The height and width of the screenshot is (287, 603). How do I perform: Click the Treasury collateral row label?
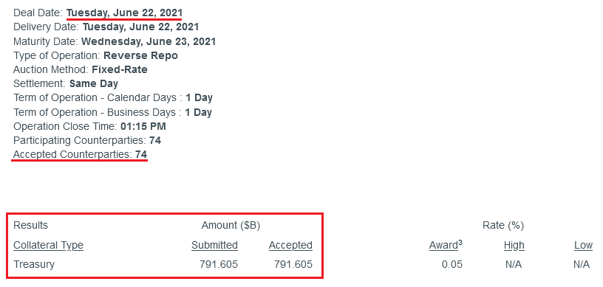click(34, 264)
